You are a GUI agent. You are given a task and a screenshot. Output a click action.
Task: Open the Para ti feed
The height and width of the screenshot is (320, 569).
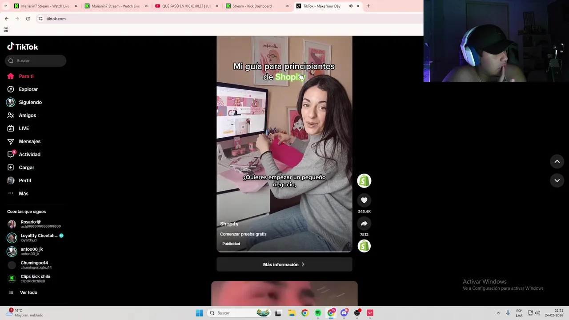tap(20, 76)
